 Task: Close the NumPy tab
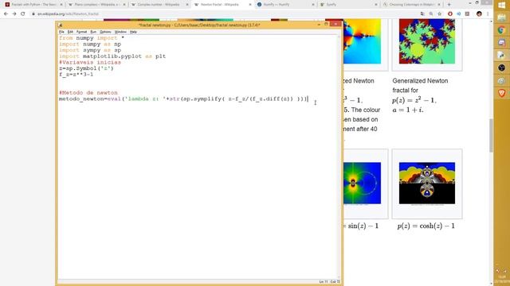313,5
